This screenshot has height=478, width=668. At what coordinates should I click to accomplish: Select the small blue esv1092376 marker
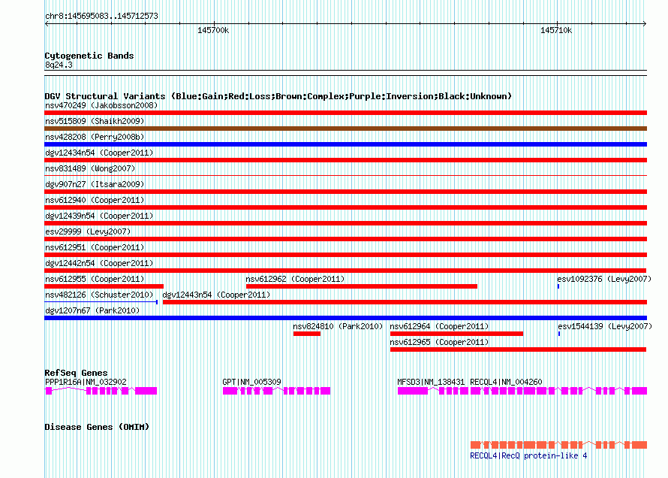[x=558, y=286]
